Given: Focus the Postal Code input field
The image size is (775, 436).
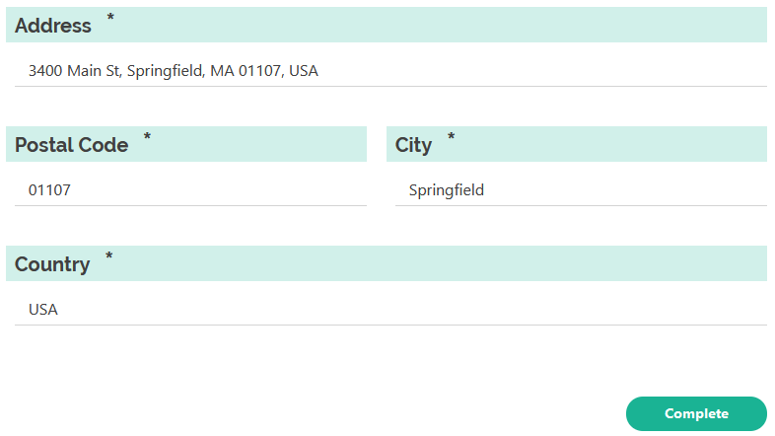Looking at the screenshot, I should coord(190,189).
